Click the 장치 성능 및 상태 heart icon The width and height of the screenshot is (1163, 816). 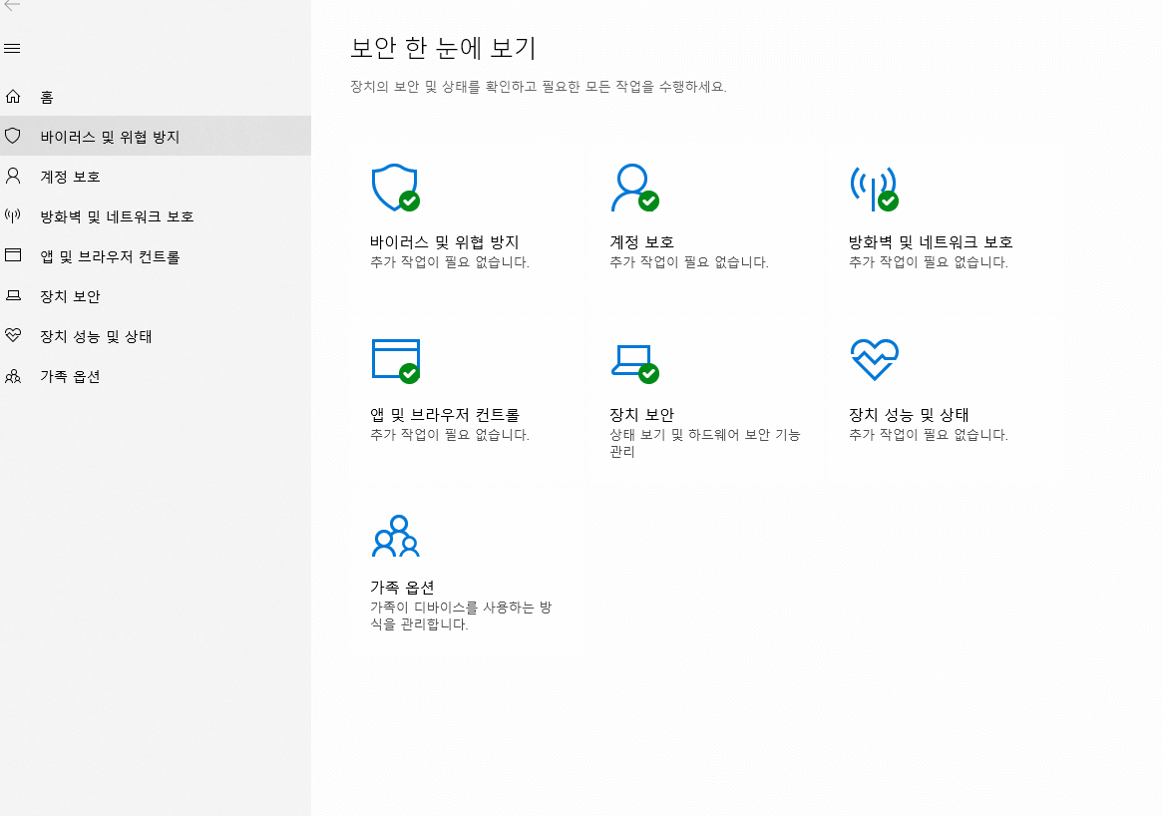[875, 360]
